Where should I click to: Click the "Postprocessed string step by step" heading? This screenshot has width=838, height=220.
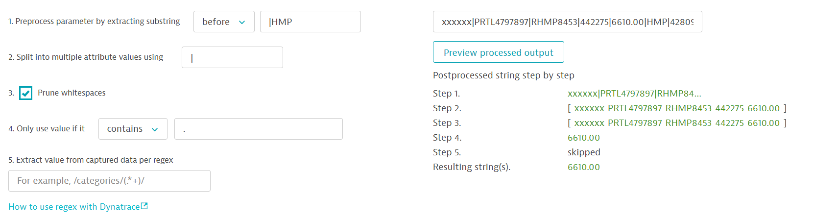(503, 75)
